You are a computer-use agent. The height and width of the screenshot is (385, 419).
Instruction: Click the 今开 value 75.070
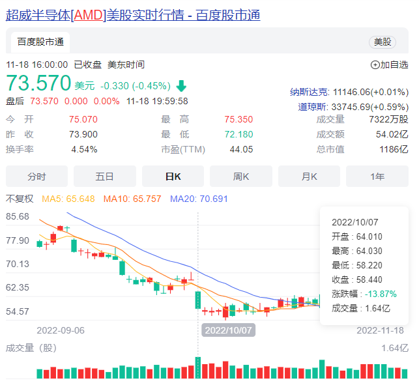click(x=83, y=119)
